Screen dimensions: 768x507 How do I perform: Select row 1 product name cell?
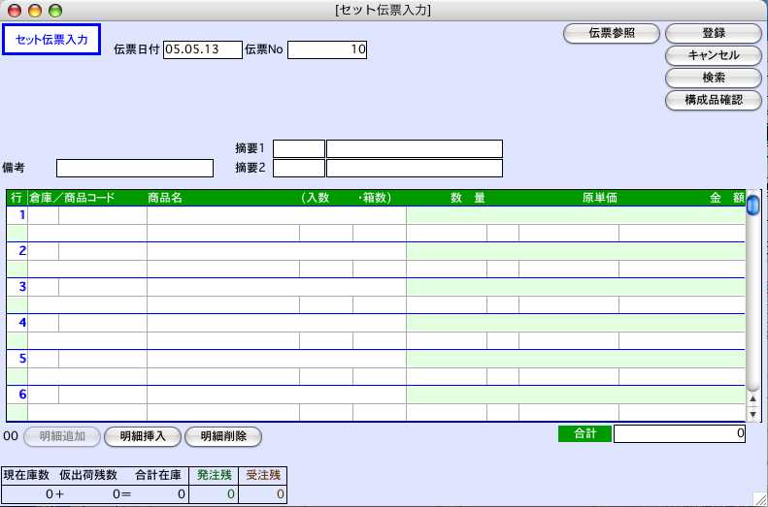276,215
